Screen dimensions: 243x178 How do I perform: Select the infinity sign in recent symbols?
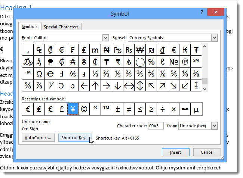185,109
